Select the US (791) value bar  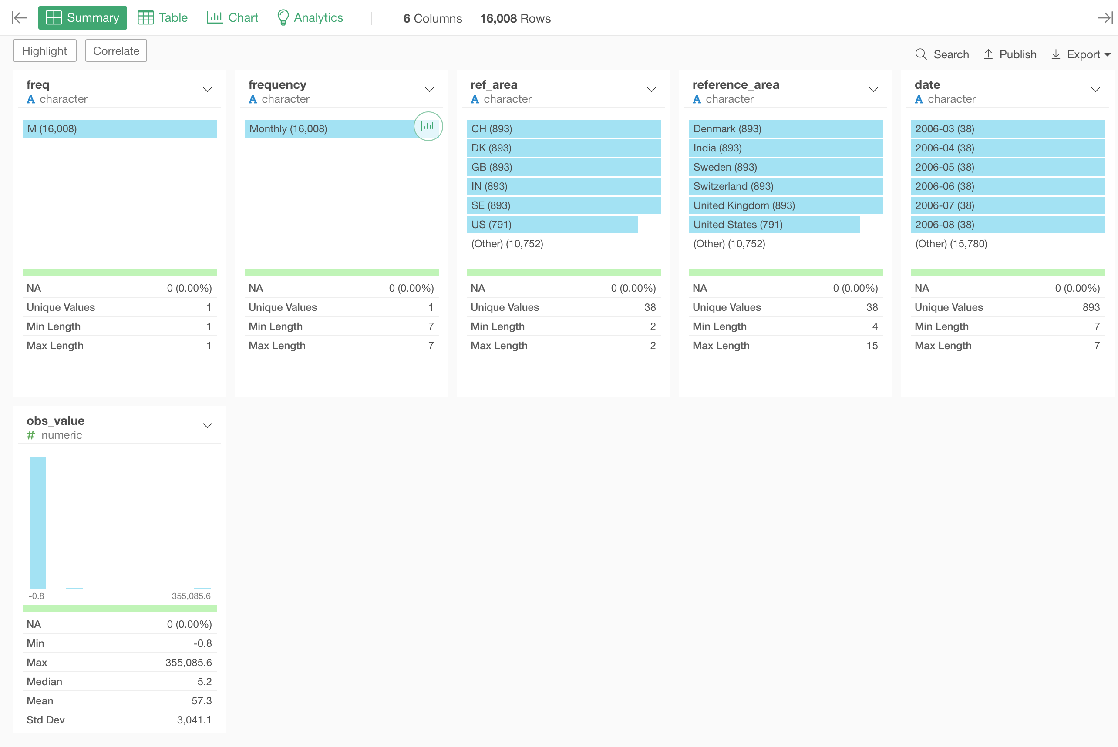click(x=552, y=224)
